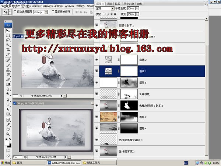Screen dimensions: 221x166
Task: Click lock transparent pixels icon
Action: pyautogui.click(x=104, y=14)
